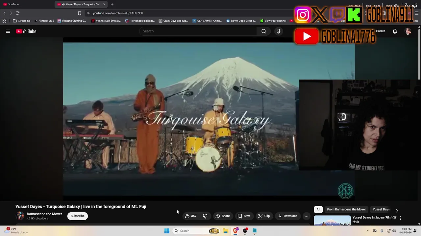Click the Windows taskbar search box
Image resolution: width=421 pixels, height=236 pixels.
point(196,231)
